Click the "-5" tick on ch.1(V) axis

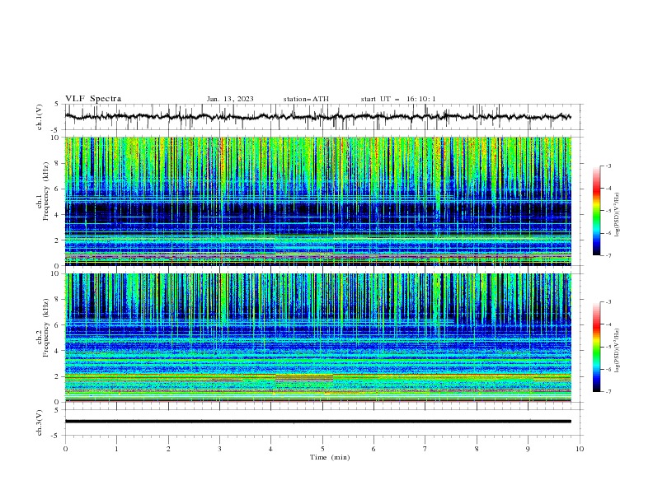click(55, 130)
